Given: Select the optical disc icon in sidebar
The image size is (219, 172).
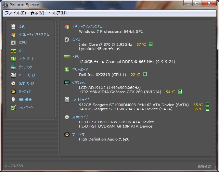Looking at the screenshot, I should [13, 83].
